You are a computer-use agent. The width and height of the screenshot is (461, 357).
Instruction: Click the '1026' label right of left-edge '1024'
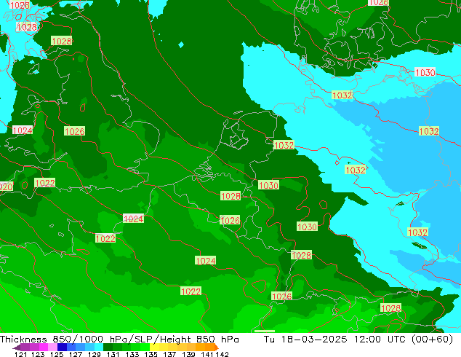(x=74, y=131)
